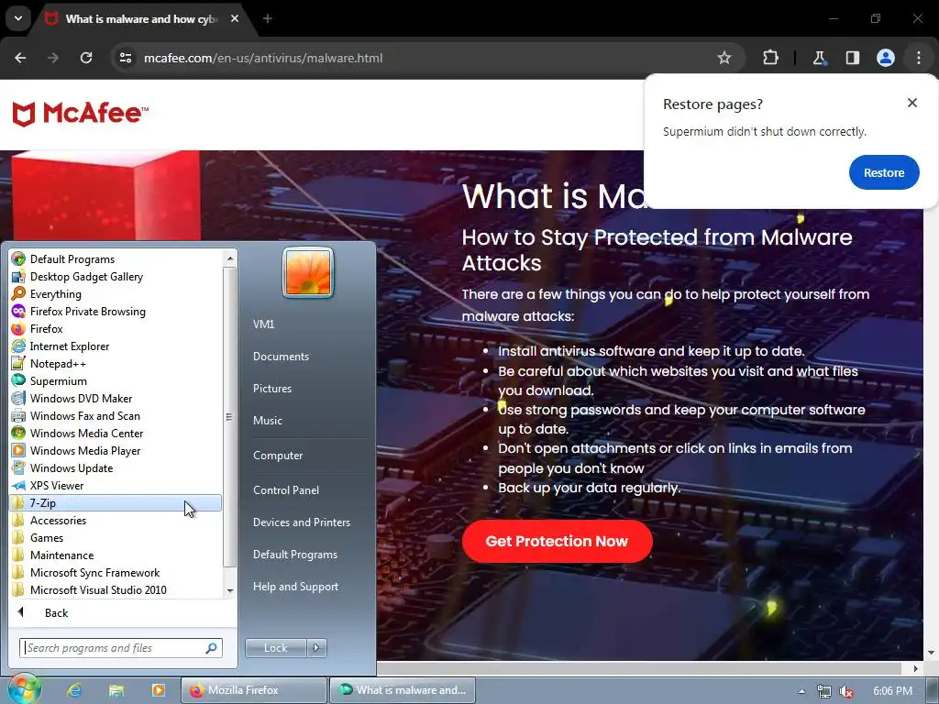Expand the Maintenance folder
The width and height of the screenshot is (939, 704).
coord(116,555)
